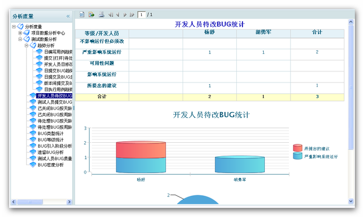Open the 日编写用例趋势 report
The width and height of the screenshot is (364, 217).
click(58, 52)
